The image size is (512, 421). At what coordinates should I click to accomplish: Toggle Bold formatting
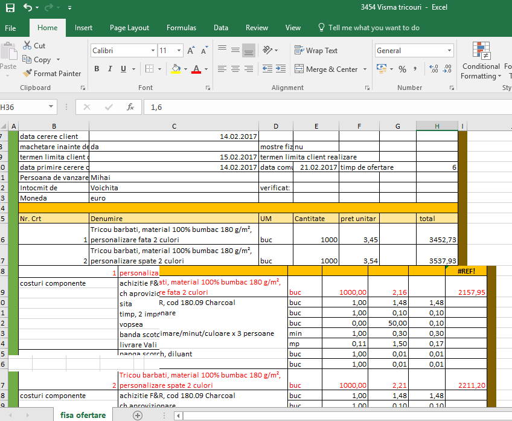pos(97,69)
